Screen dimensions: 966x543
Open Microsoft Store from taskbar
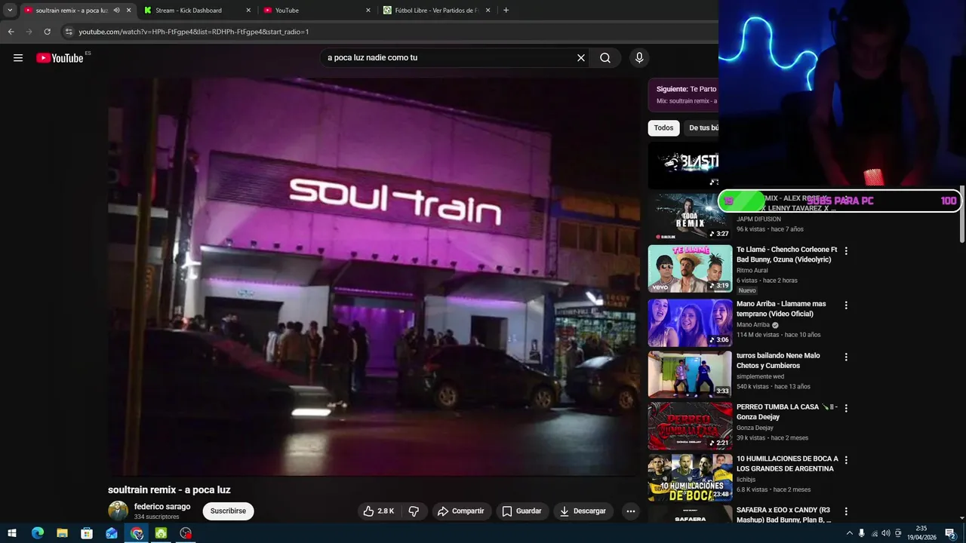[x=87, y=533]
